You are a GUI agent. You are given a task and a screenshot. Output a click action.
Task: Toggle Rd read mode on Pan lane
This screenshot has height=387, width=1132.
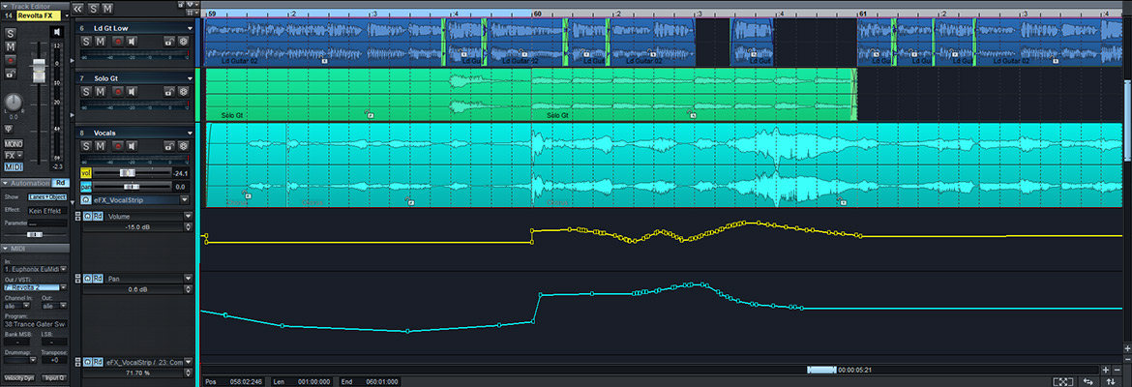pyautogui.click(x=98, y=278)
